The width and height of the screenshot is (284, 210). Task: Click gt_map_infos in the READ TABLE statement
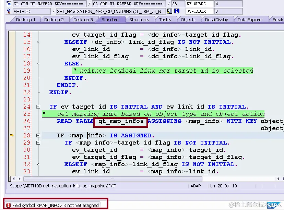click(x=121, y=121)
